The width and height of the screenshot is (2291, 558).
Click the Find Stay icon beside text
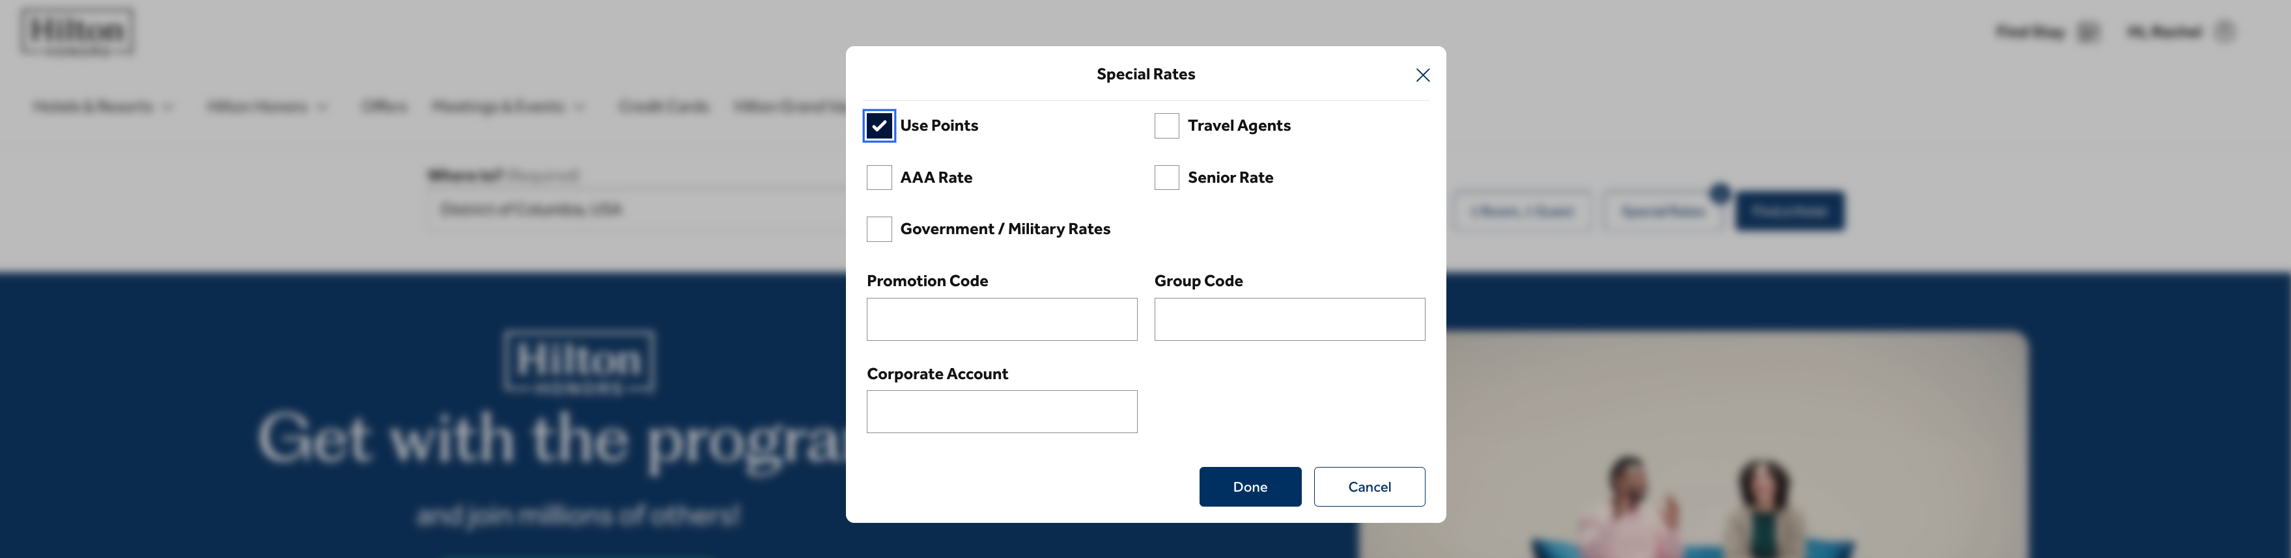(2087, 32)
